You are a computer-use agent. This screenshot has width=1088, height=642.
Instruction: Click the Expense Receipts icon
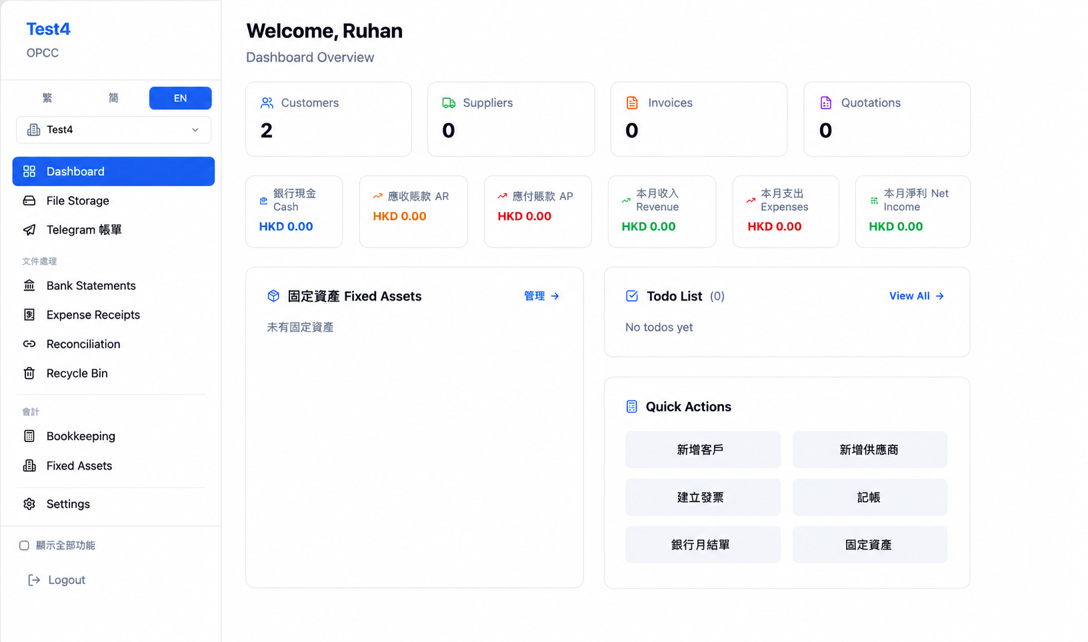tap(29, 315)
